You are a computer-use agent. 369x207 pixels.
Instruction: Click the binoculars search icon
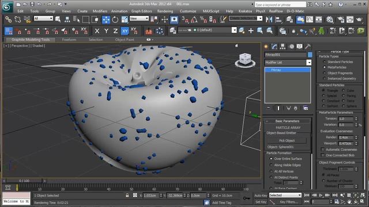[310, 4]
